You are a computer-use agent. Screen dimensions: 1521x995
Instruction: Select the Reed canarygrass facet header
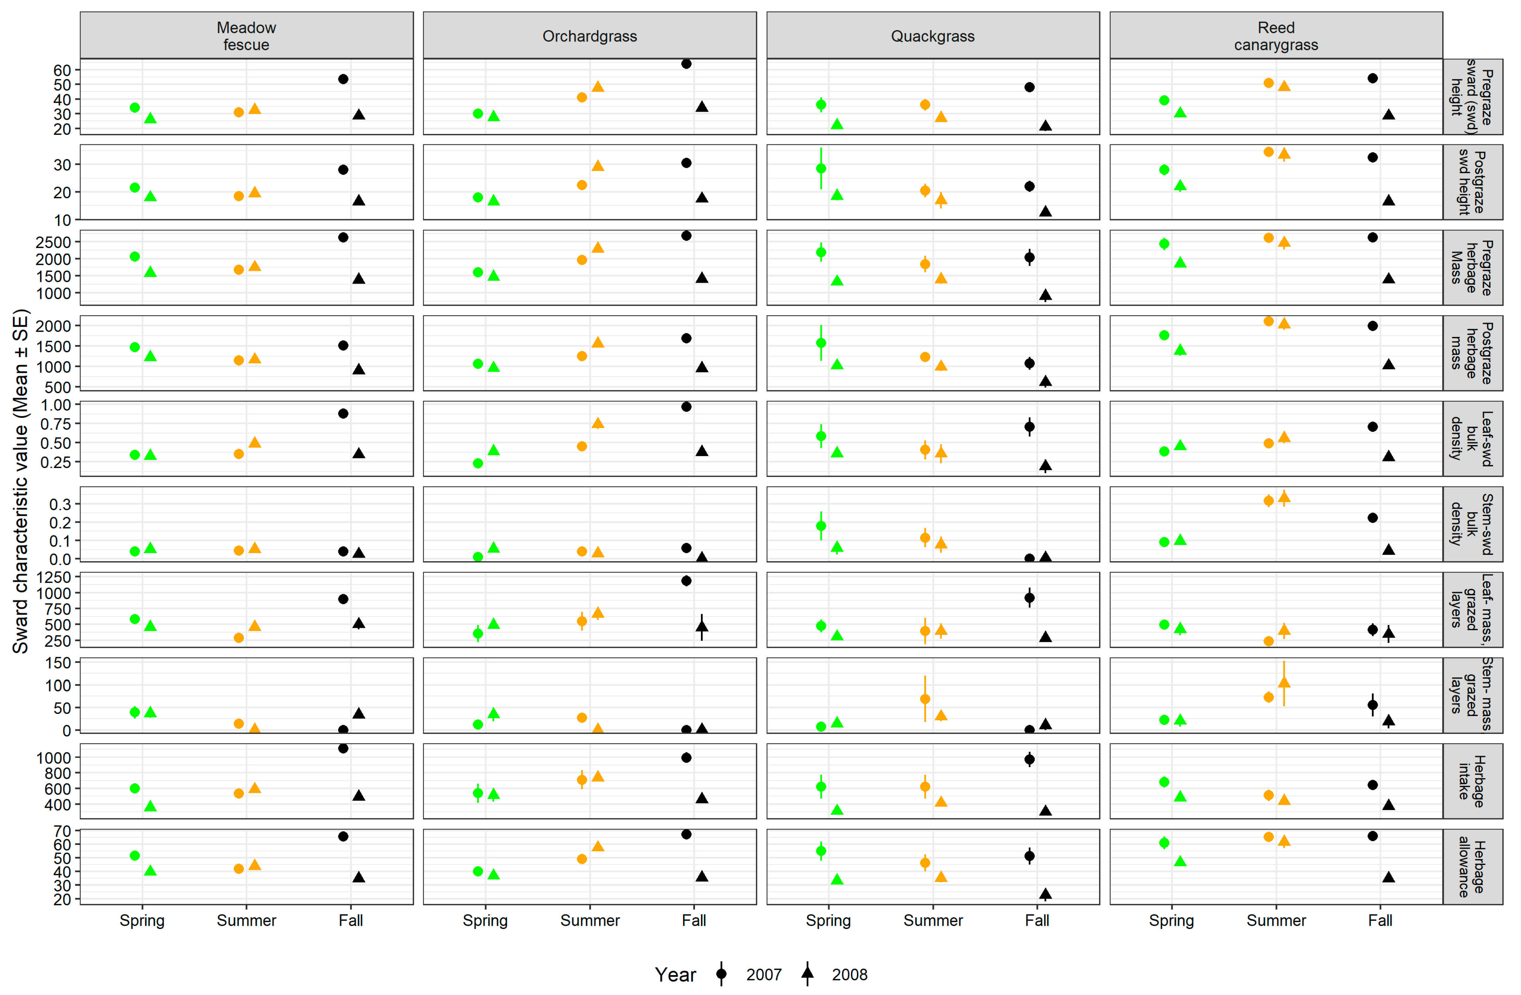coord(1276,36)
